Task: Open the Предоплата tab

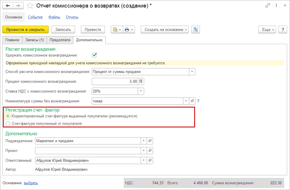Action: click(x=60, y=40)
